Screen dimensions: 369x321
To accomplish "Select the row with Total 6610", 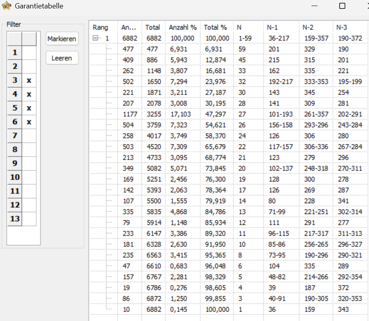I will (229, 266).
